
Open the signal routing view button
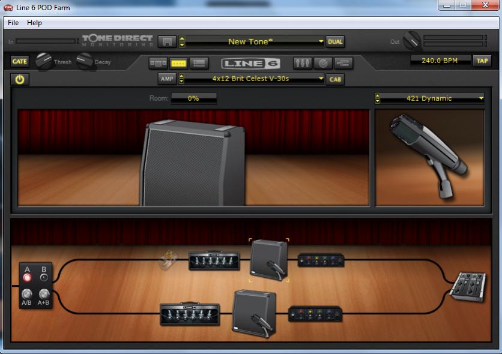(x=343, y=64)
